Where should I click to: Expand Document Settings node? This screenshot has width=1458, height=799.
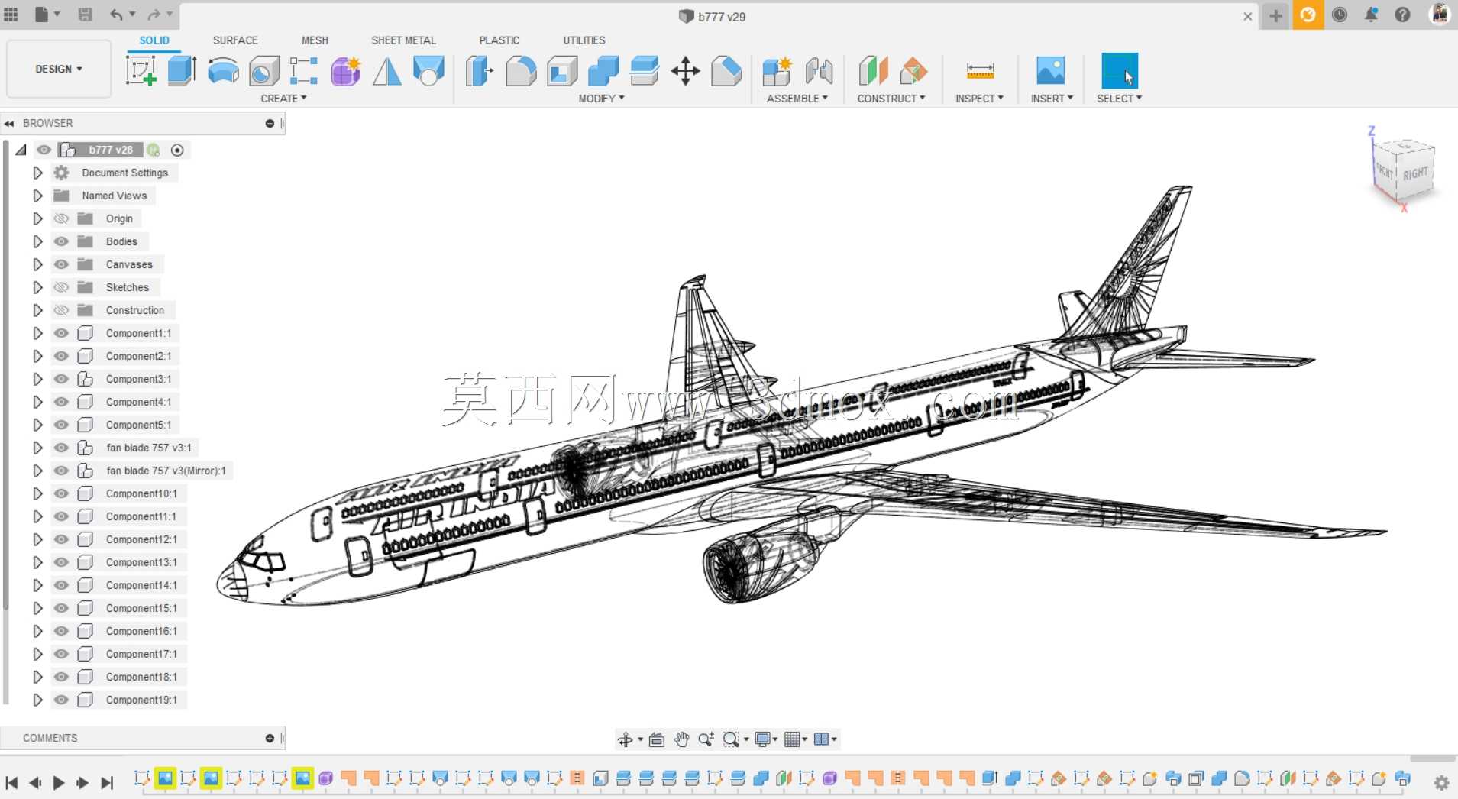coord(37,173)
